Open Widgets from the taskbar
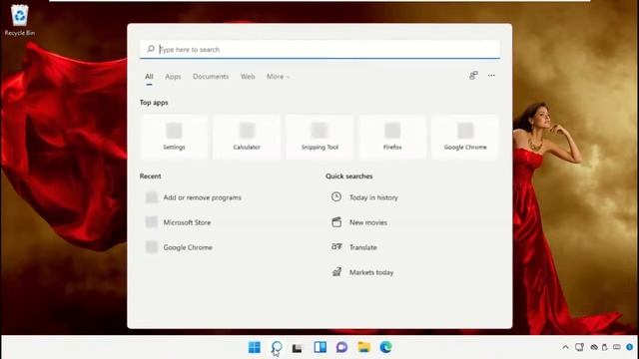This screenshot has height=359, width=639. click(319, 347)
